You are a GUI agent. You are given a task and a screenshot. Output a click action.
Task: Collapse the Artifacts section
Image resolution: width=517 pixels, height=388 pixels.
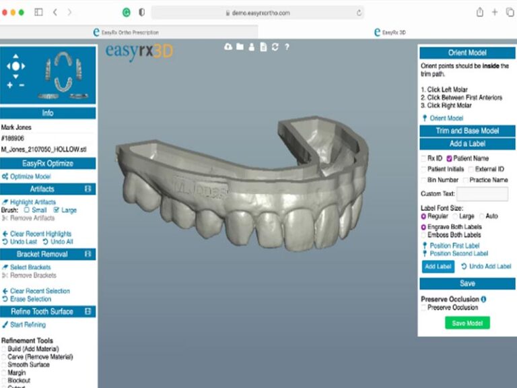(88, 189)
